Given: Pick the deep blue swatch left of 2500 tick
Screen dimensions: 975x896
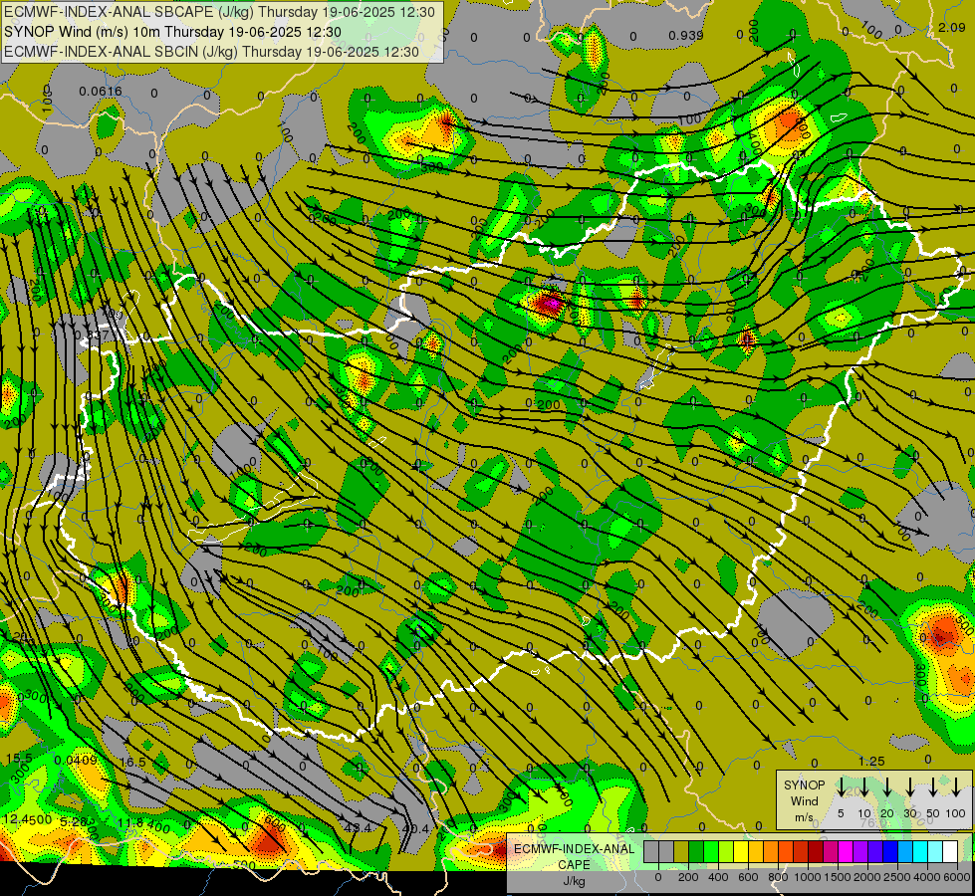Looking at the screenshot, I should [890, 852].
